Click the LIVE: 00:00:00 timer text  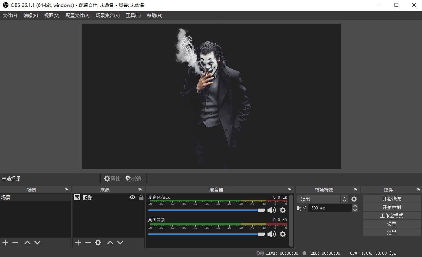click(x=282, y=253)
